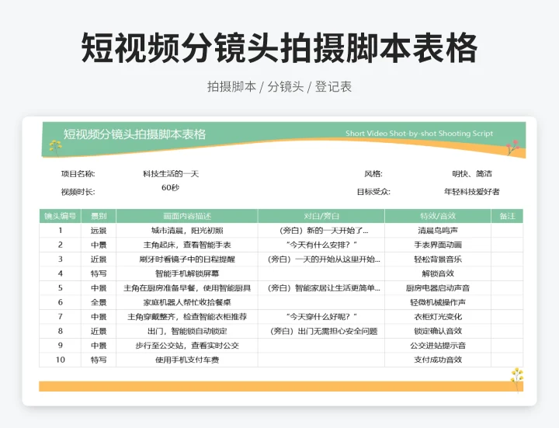Click the 画面内容描述 column header

[x=187, y=216]
